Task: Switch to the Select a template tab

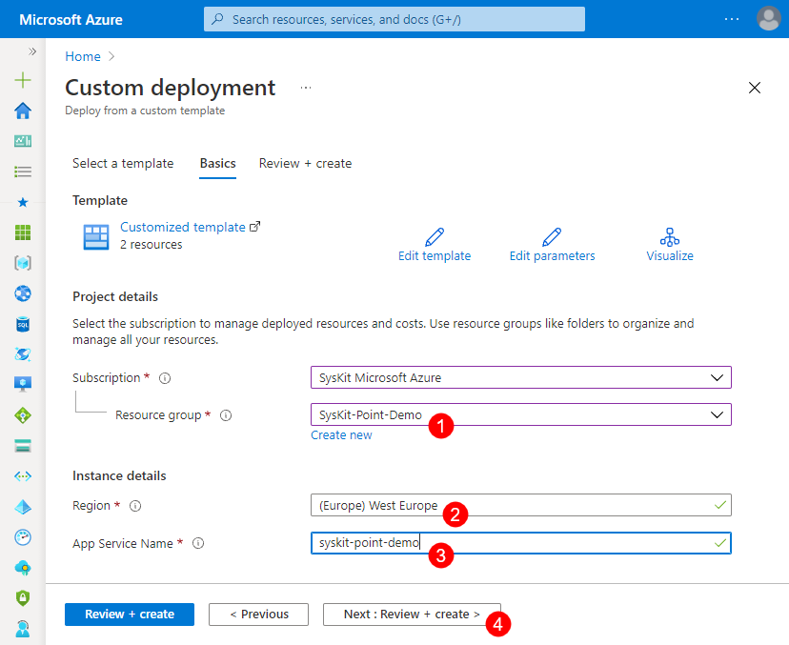Action: [123, 163]
